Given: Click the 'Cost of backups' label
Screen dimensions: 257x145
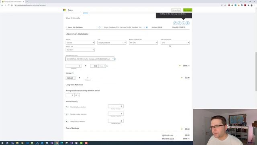Looking at the screenshot, I should [x=72, y=128].
